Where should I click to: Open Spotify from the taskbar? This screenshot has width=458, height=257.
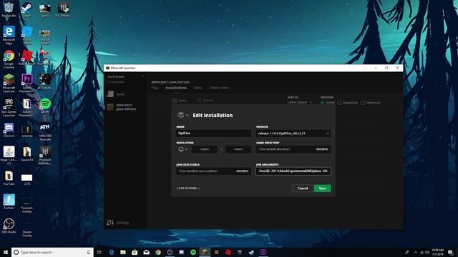[x=193, y=252]
